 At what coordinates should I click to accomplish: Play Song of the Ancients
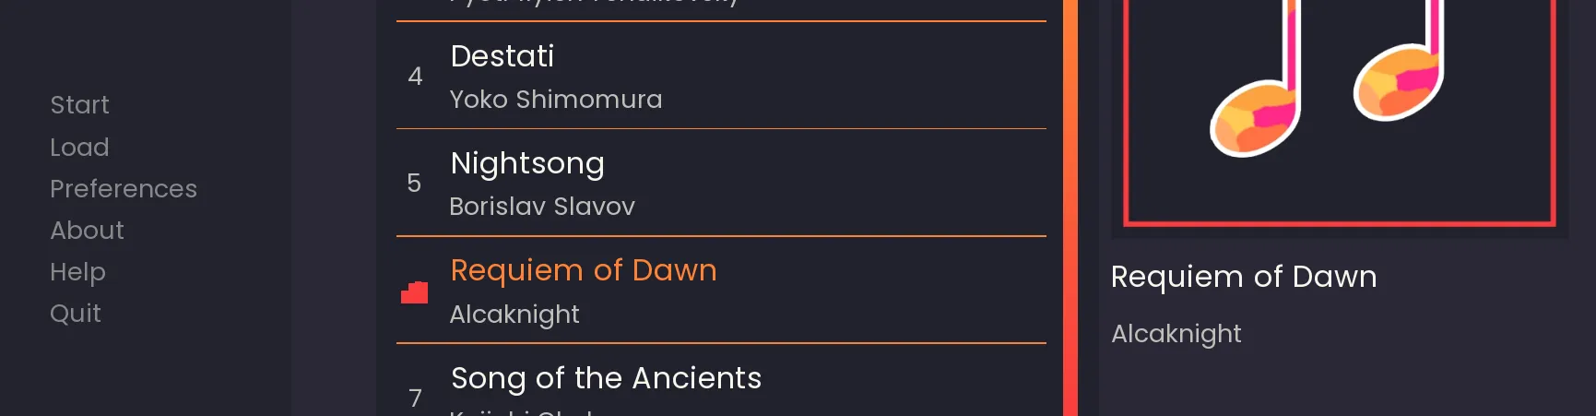tap(606, 378)
